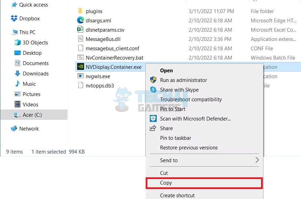301x199 pixels.
Task: Click the messagebus_client.conf file icon
Action: coord(81,48)
